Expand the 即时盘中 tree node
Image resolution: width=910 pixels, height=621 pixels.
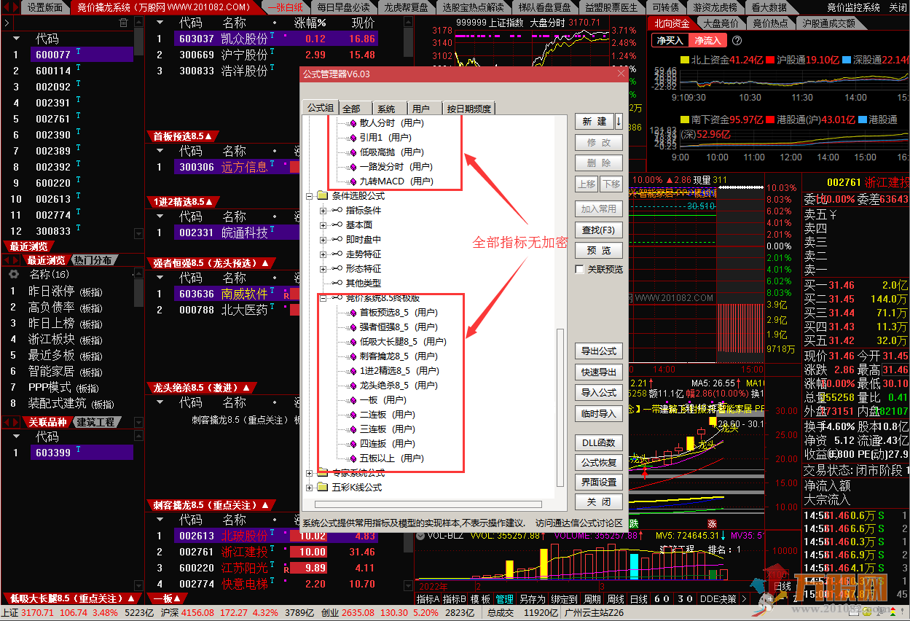tap(323, 240)
